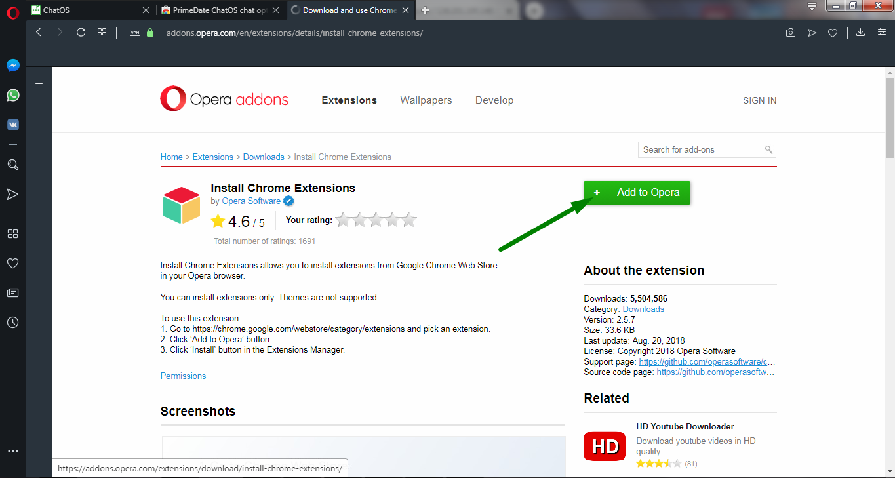This screenshot has height=478, width=895.
Task: Open the Support page GitHub link
Action: pyautogui.click(x=707, y=362)
